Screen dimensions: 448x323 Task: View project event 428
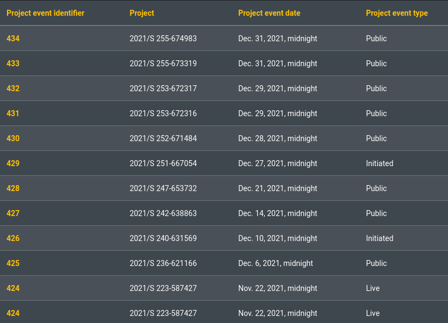click(13, 188)
